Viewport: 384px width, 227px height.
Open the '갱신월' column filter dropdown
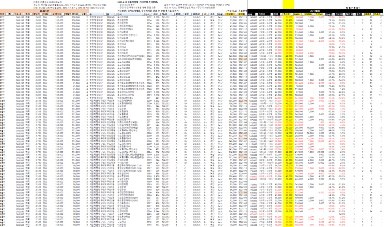pos(246,14)
